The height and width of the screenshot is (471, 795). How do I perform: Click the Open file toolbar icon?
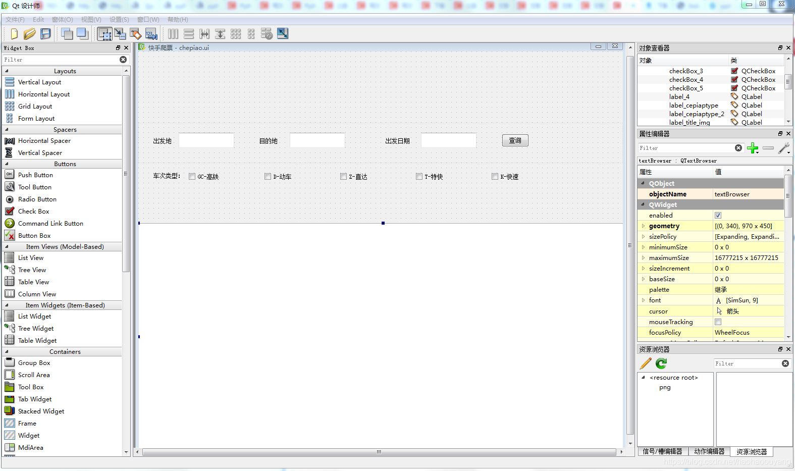click(x=30, y=34)
